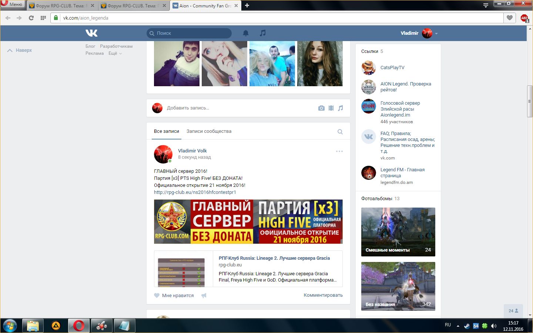The image size is (533, 333).
Task: Like the post with Мне нравится
Action: click(174, 295)
